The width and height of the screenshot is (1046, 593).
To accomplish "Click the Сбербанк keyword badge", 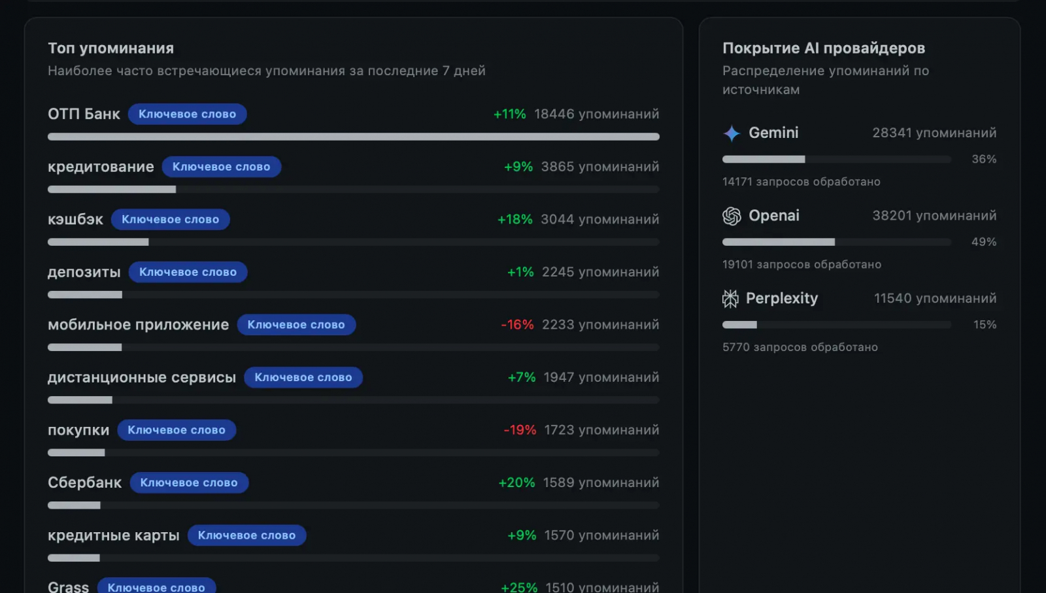I will pyautogui.click(x=189, y=483).
